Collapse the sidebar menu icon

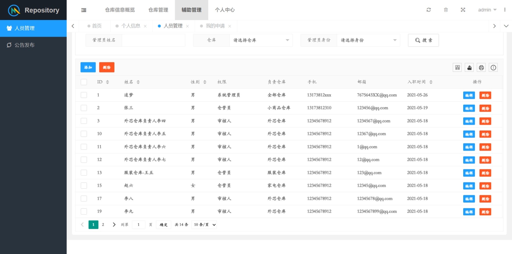tap(84, 10)
